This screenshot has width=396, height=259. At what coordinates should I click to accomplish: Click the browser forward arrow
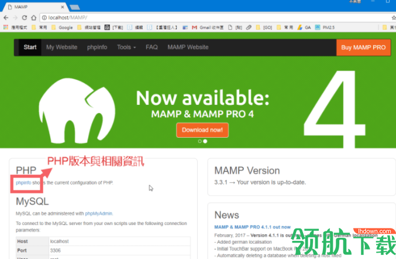click(x=15, y=18)
